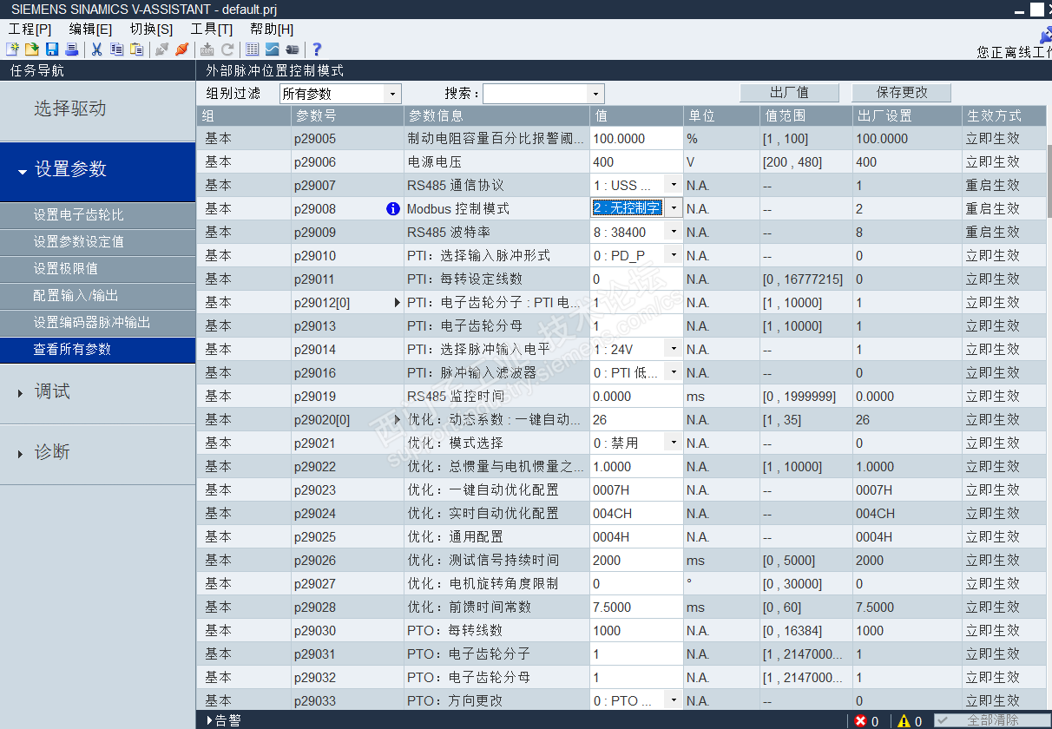Click the p29006 电源电压 value field
The height and width of the screenshot is (729, 1052).
(636, 161)
